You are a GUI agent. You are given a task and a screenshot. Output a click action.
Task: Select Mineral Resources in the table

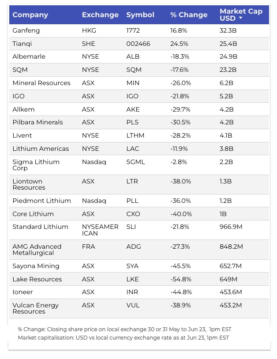pos(41,83)
